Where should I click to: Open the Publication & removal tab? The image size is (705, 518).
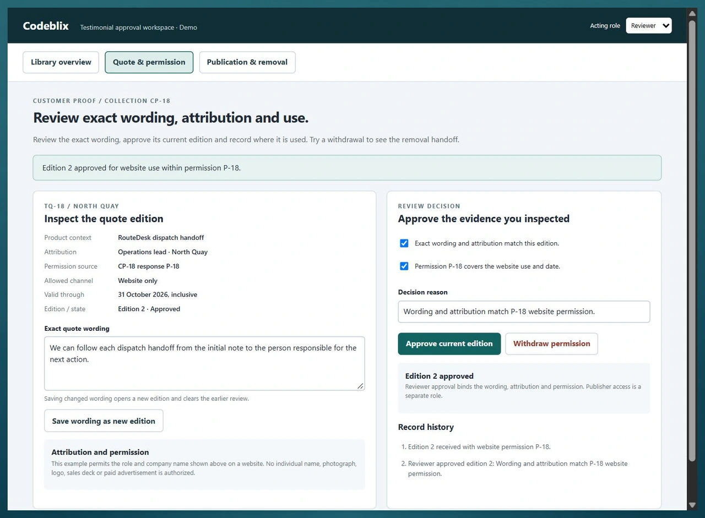click(x=247, y=62)
